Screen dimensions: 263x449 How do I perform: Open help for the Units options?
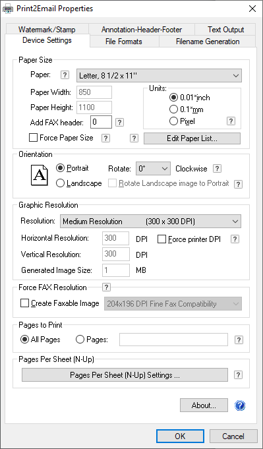click(x=231, y=121)
